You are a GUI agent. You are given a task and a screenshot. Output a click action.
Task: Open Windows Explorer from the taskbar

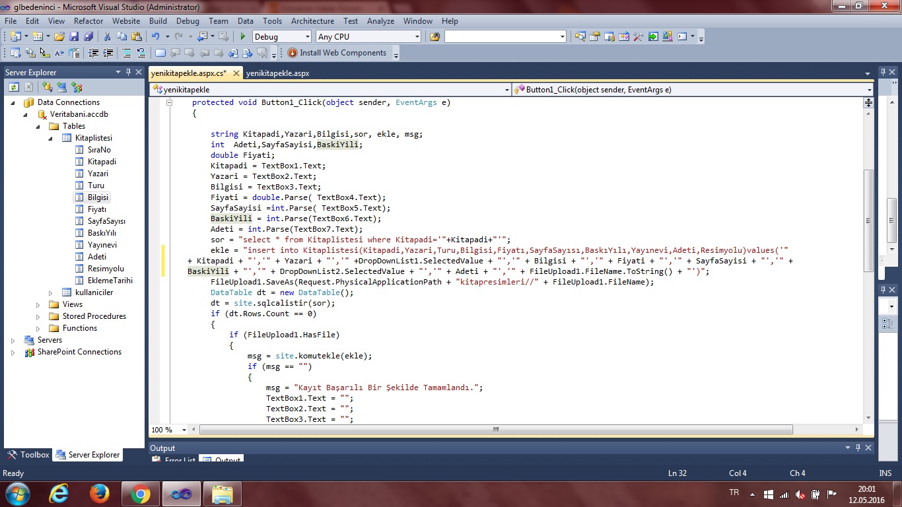click(222, 493)
